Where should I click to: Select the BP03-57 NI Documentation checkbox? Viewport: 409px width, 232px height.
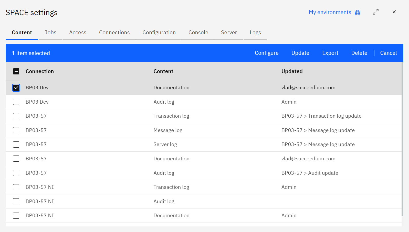16,216
